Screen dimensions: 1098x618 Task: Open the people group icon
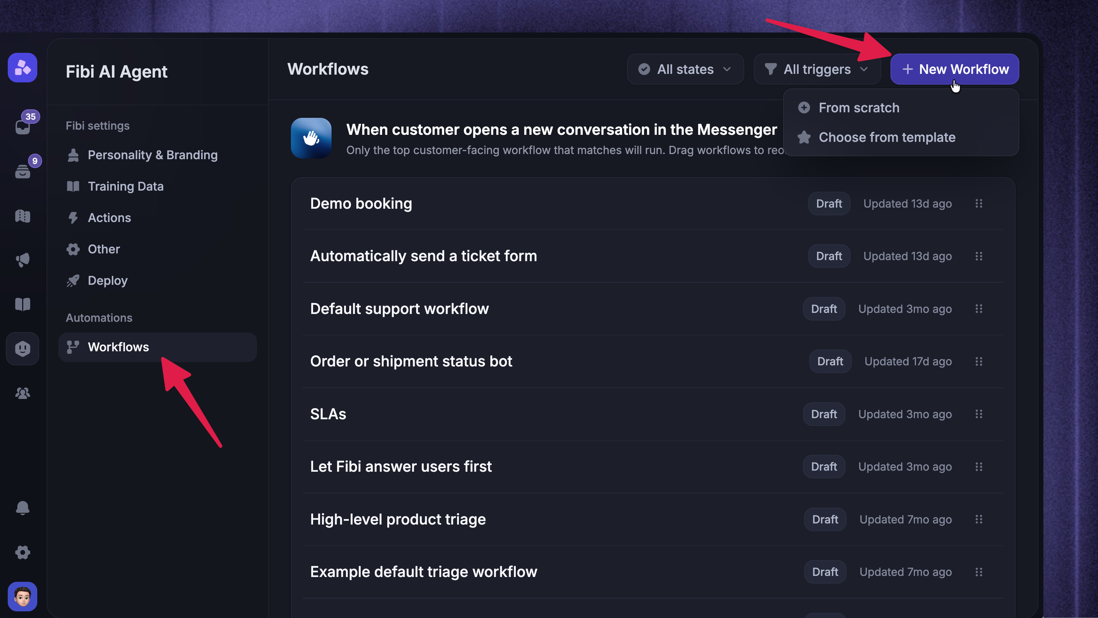[x=23, y=393]
